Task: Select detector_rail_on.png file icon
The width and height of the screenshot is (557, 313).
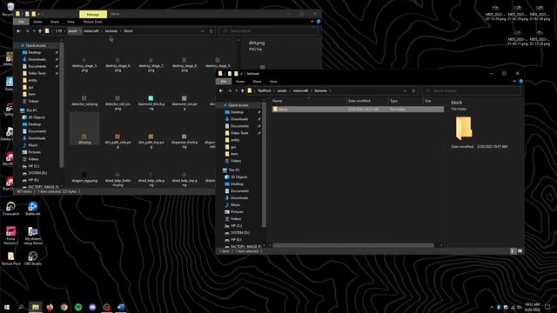Action: click(x=117, y=98)
